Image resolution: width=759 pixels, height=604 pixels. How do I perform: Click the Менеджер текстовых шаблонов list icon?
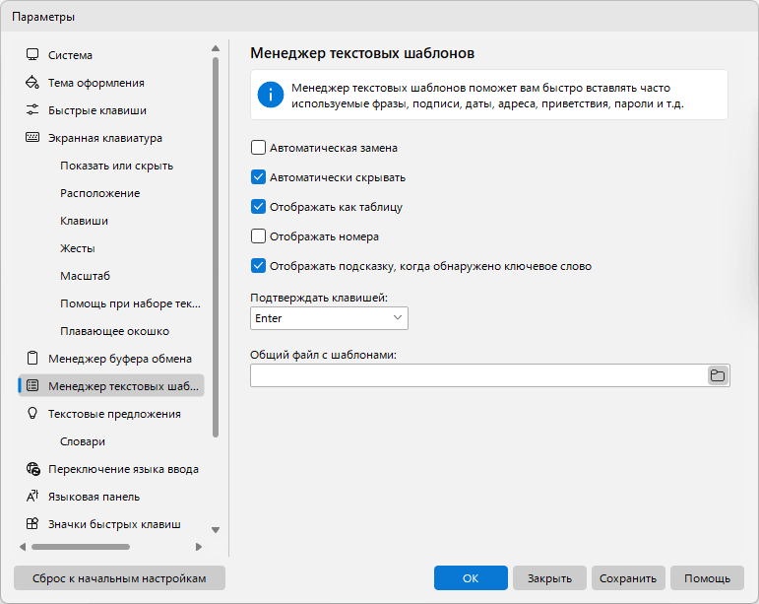point(32,385)
